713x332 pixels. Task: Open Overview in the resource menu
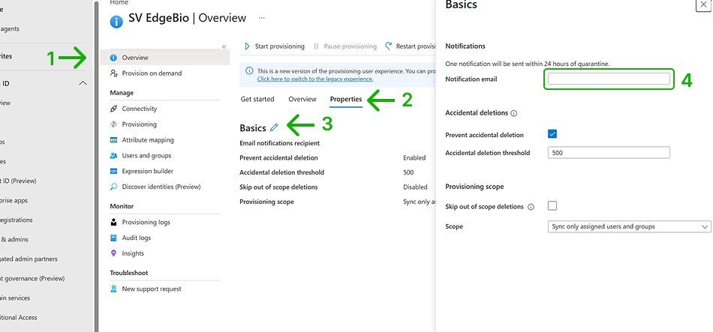(166, 58)
